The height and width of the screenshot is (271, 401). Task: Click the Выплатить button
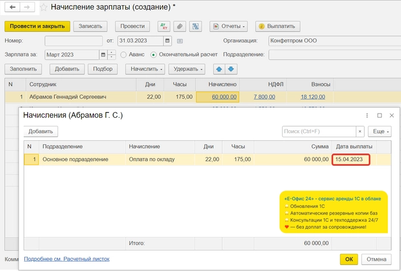tap(278, 27)
